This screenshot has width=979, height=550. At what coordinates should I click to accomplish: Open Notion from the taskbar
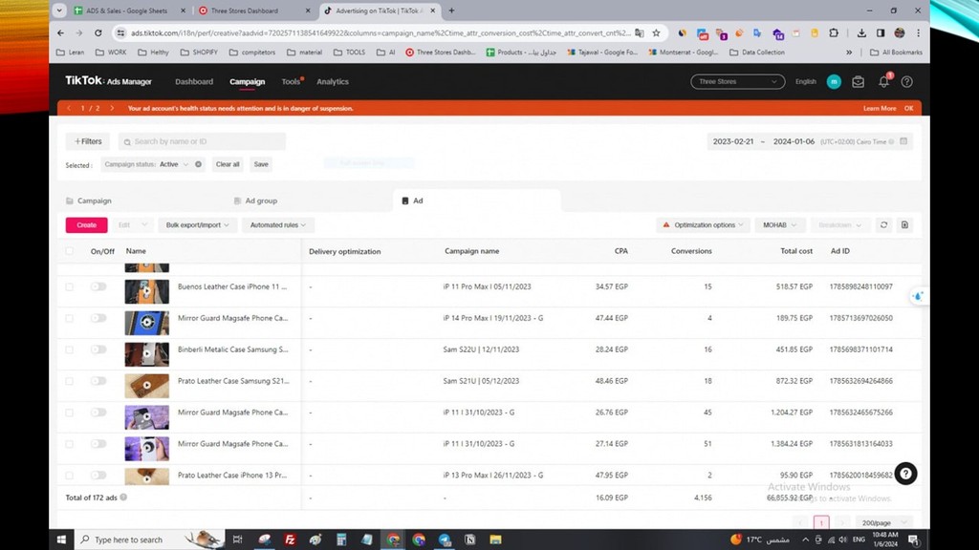pos(470,539)
